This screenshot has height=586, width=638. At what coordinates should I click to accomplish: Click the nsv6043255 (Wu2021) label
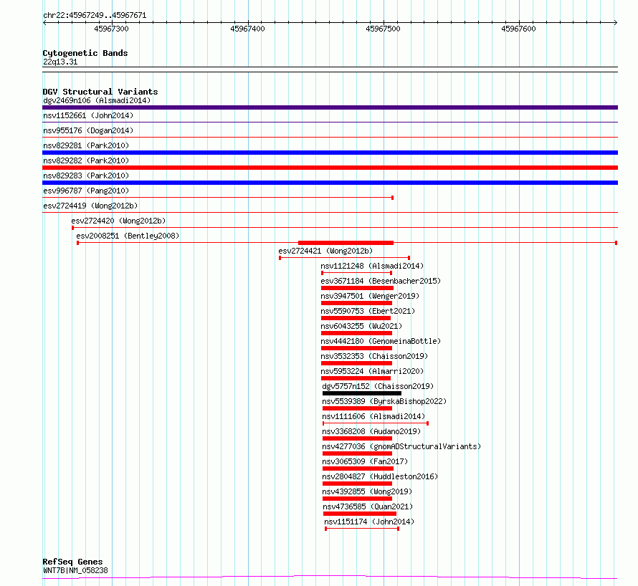[361, 326]
